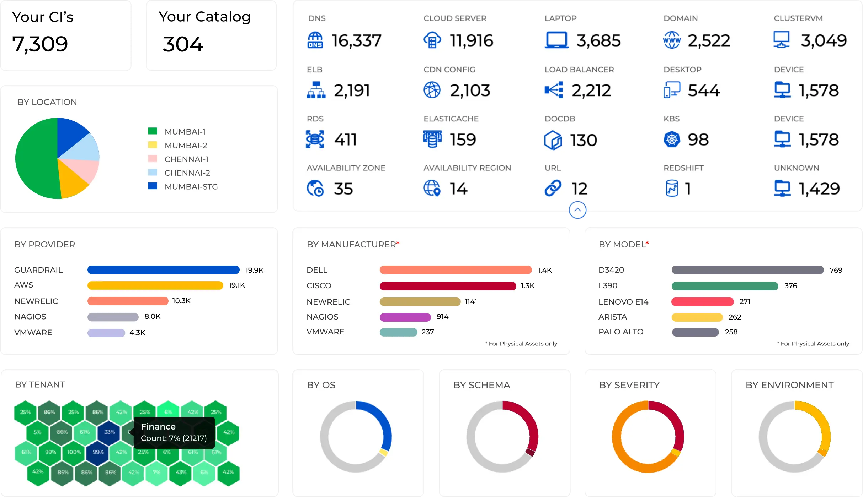Select the Laptop icon
863x497 pixels.
tap(556, 40)
